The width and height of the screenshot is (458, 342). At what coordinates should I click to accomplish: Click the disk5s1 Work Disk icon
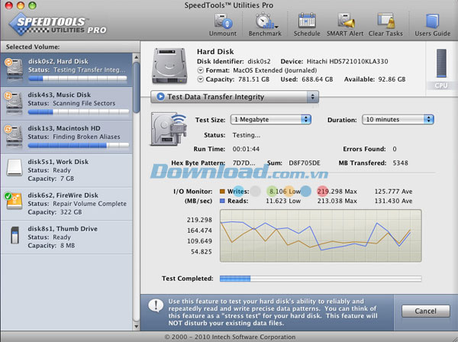coord(15,167)
